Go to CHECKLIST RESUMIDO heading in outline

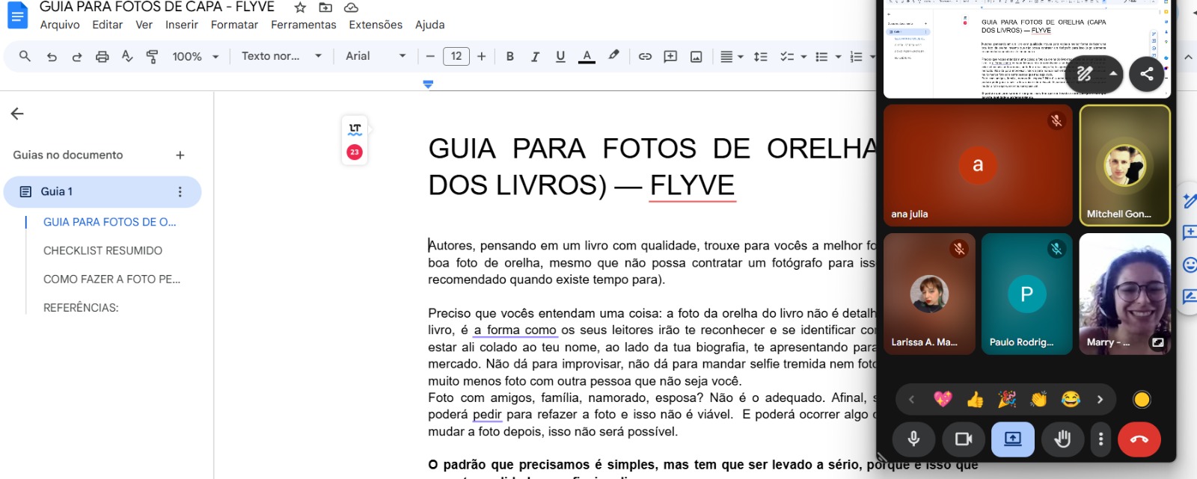click(102, 250)
